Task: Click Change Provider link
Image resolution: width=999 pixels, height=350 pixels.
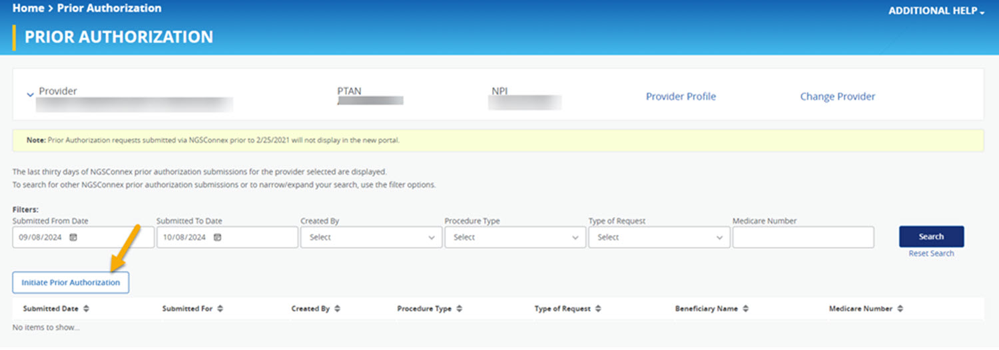Action: point(838,96)
